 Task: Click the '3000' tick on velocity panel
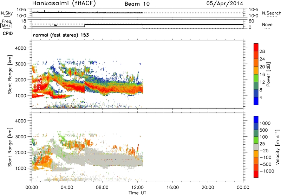point(20,137)
